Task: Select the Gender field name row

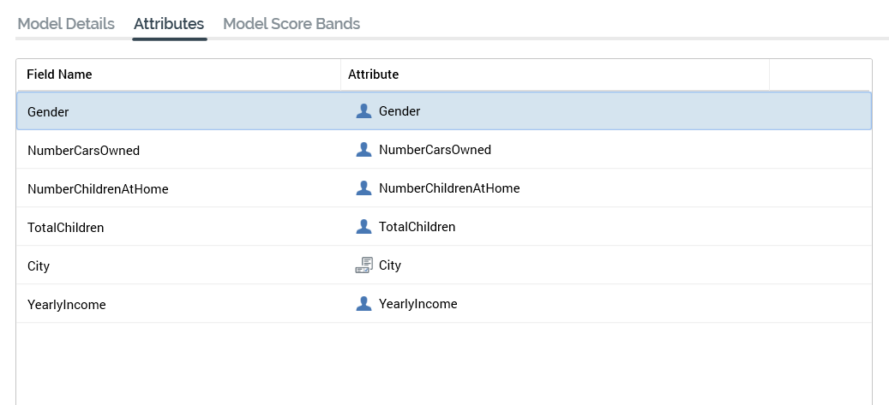Action: point(49,112)
